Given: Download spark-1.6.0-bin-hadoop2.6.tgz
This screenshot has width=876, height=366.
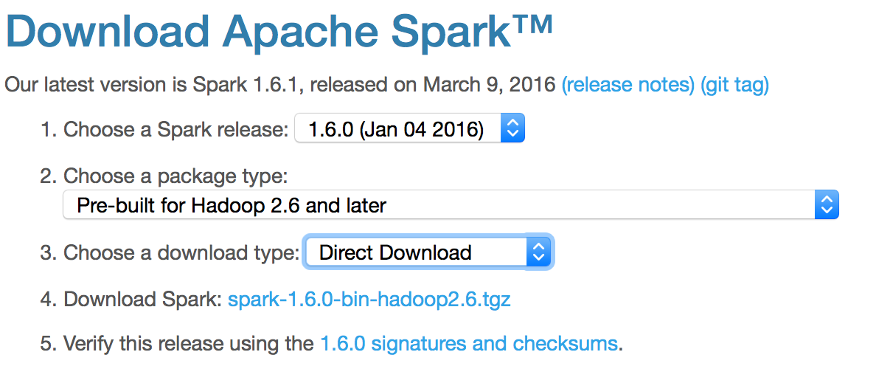Looking at the screenshot, I should tap(369, 300).
